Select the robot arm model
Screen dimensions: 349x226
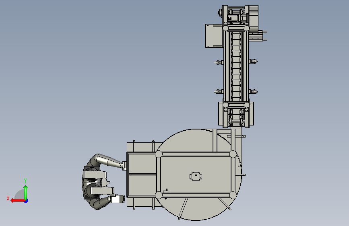tap(104, 181)
